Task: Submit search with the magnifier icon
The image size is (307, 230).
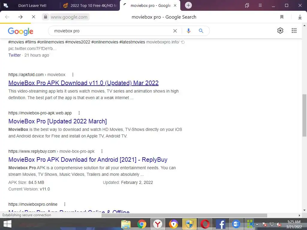Action: [x=201, y=31]
